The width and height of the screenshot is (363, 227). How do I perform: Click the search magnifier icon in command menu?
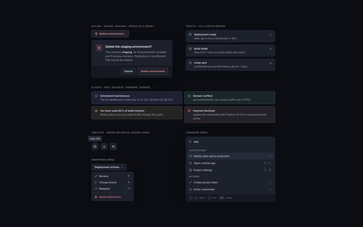tap(190, 142)
